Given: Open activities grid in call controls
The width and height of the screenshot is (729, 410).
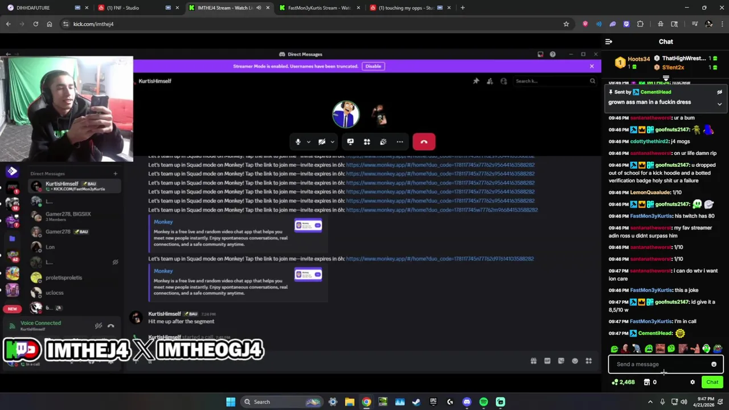Looking at the screenshot, I should coord(367,142).
